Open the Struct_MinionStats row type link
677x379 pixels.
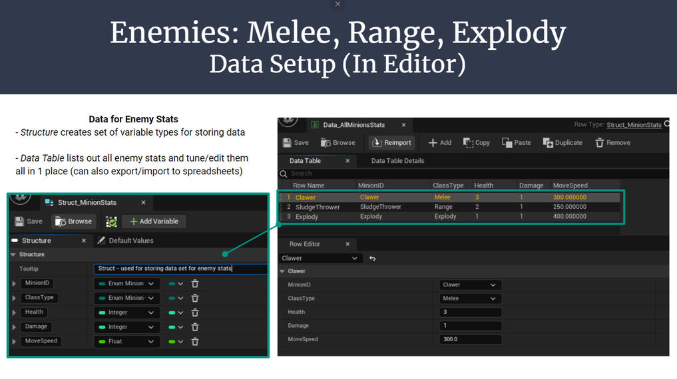[x=634, y=125]
